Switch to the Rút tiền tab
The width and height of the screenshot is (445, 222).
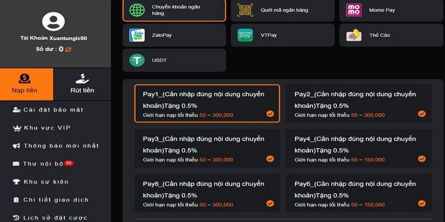pyautogui.click(x=82, y=83)
